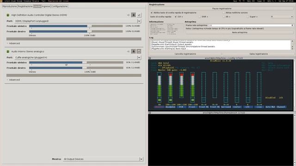
Task: Click the Master volume bar in AlsaMixer
Action: [x=159, y=85]
